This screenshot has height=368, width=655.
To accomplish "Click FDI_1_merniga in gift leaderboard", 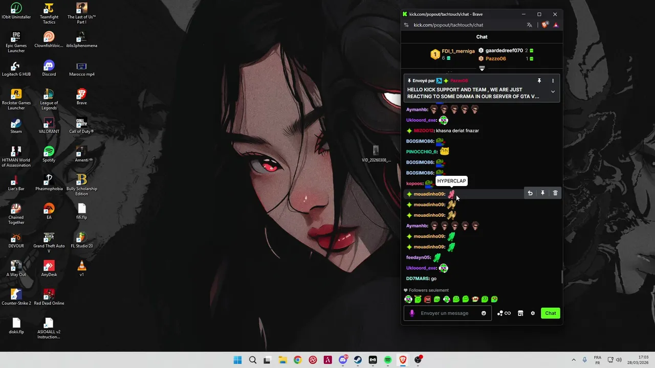I will pos(458,51).
